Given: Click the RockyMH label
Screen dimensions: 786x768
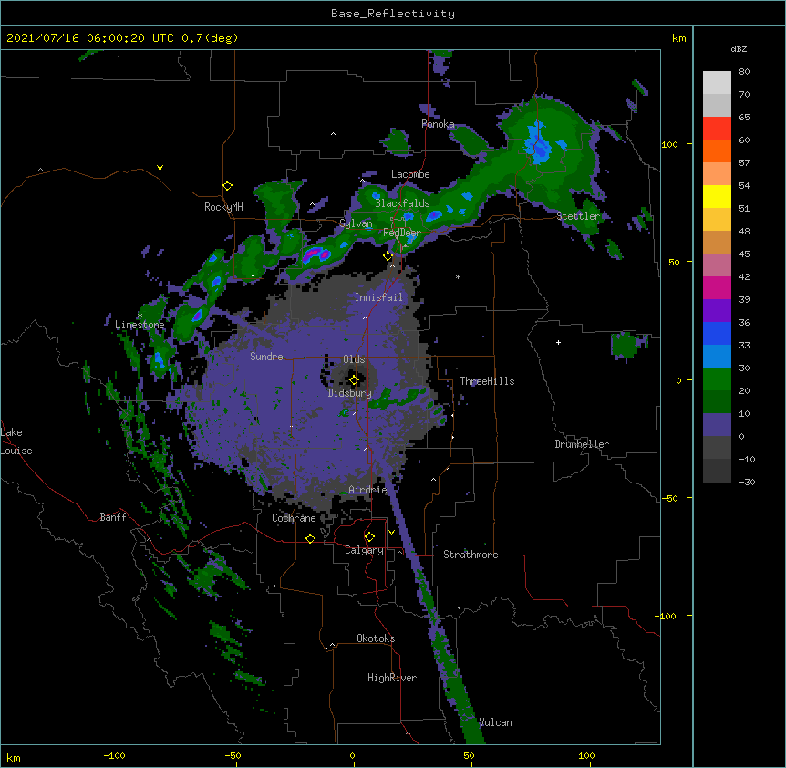Looking at the screenshot, I should (x=223, y=207).
